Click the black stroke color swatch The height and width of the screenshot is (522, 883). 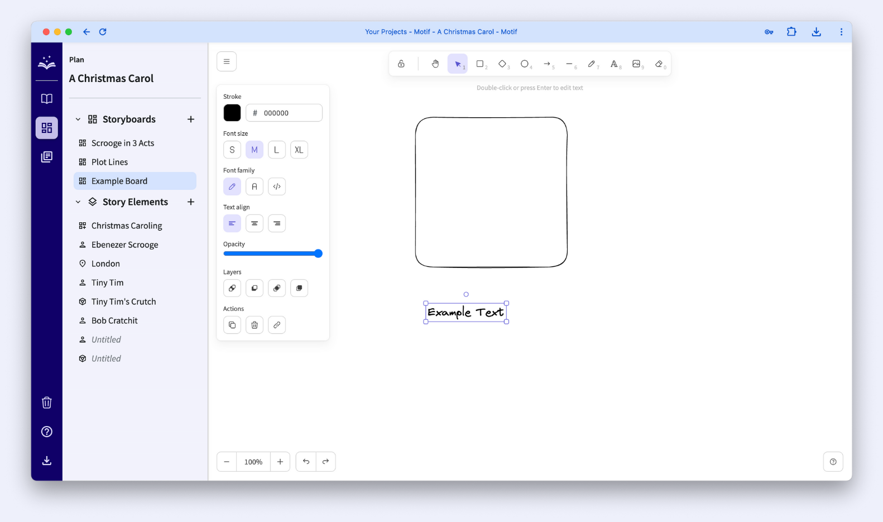232,113
